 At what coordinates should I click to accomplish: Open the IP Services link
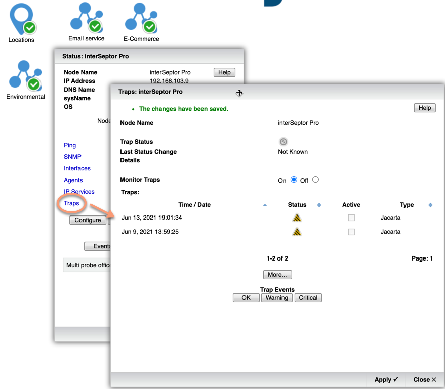[79, 192]
